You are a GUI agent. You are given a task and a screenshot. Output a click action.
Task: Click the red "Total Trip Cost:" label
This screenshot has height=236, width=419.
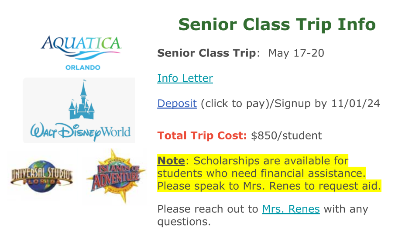coord(203,135)
